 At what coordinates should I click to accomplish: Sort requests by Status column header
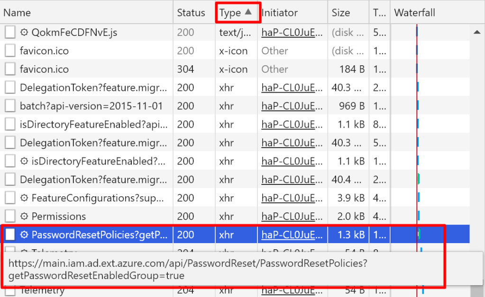(191, 13)
